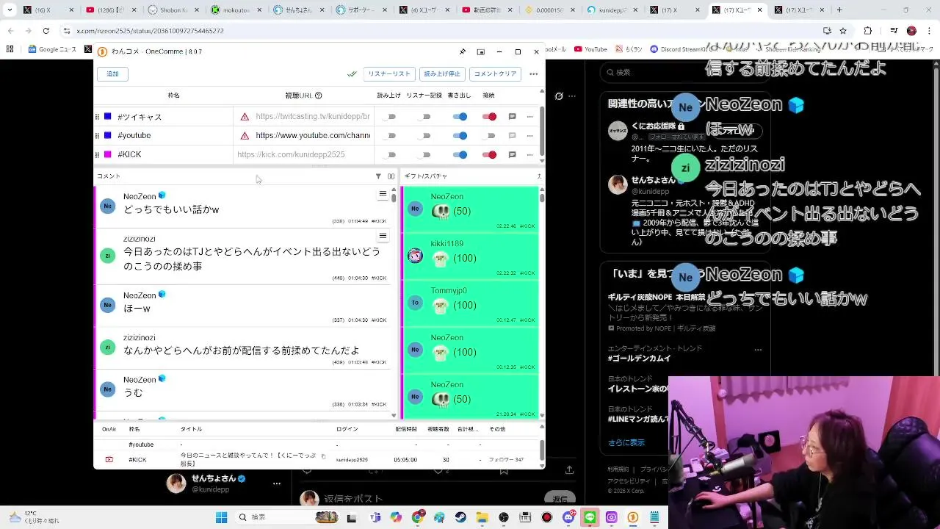Open the Windows Start button

coord(221,517)
